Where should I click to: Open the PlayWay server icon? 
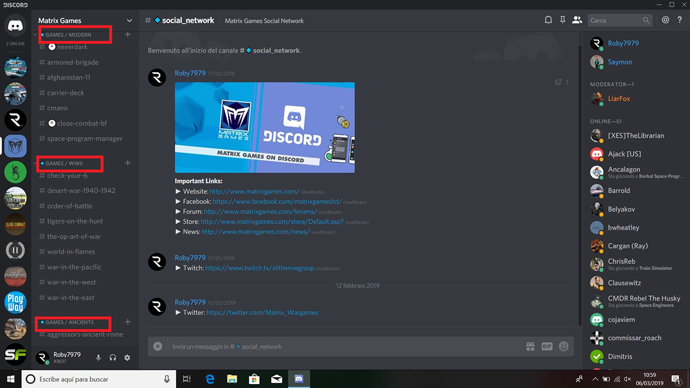coord(16,302)
